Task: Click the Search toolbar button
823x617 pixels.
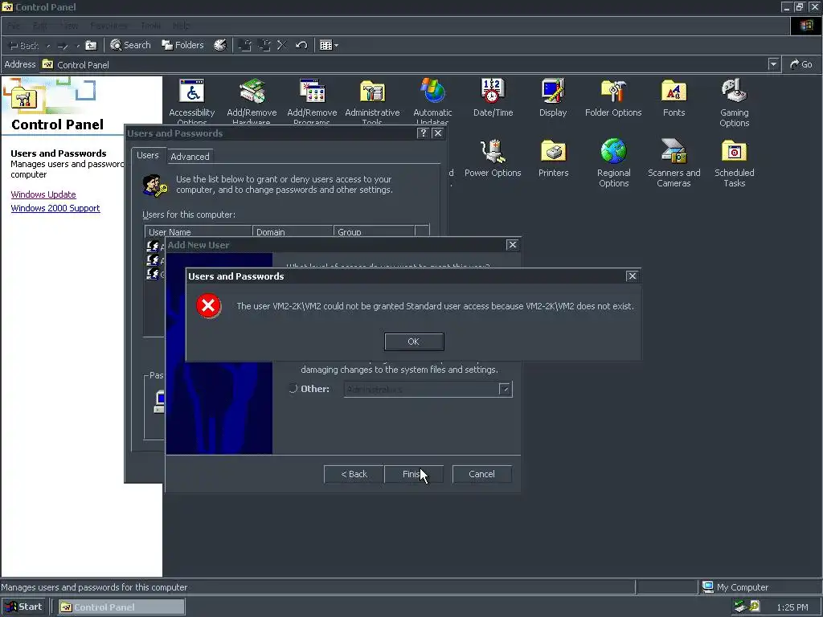Action: [x=130, y=45]
